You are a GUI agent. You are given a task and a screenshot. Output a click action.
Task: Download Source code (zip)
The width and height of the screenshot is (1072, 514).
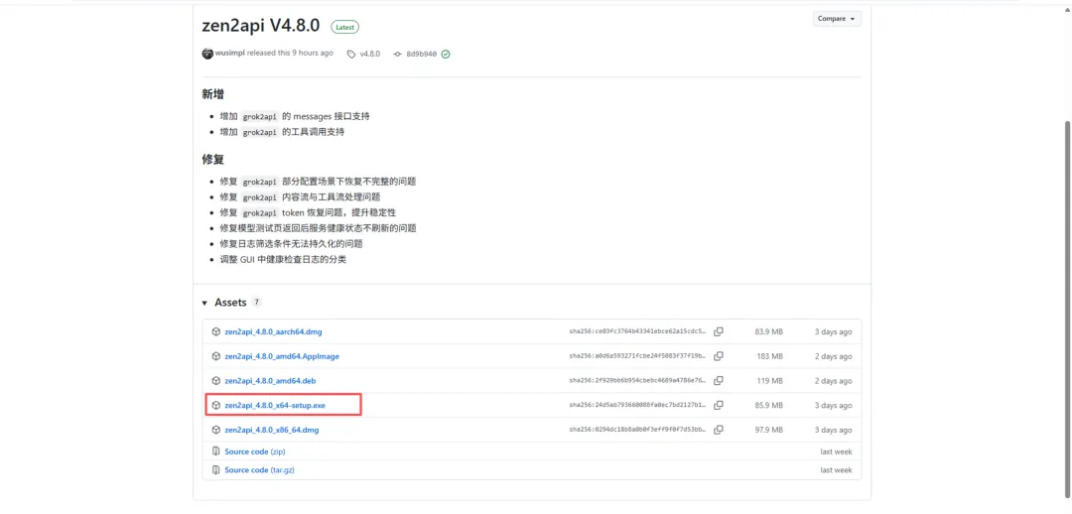coord(254,451)
